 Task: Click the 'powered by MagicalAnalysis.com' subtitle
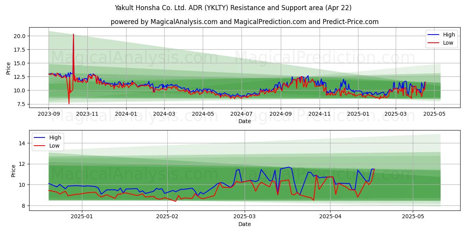[245, 22]
